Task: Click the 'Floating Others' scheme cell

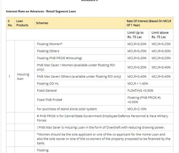Action: tap(48, 51)
